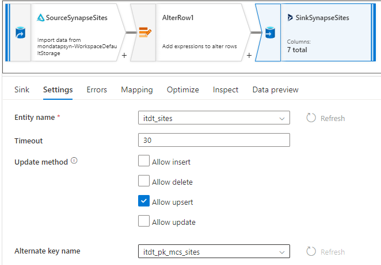Click the AlterRow1 transformation icon
The width and height of the screenshot is (381, 265).
[x=144, y=32]
